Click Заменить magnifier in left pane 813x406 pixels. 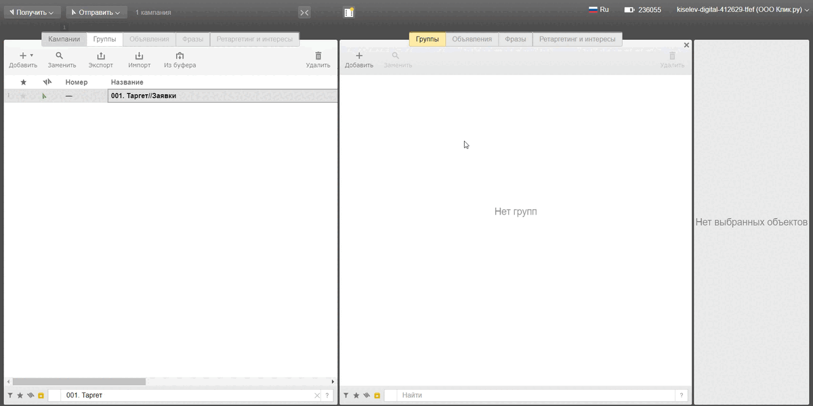tap(62, 60)
